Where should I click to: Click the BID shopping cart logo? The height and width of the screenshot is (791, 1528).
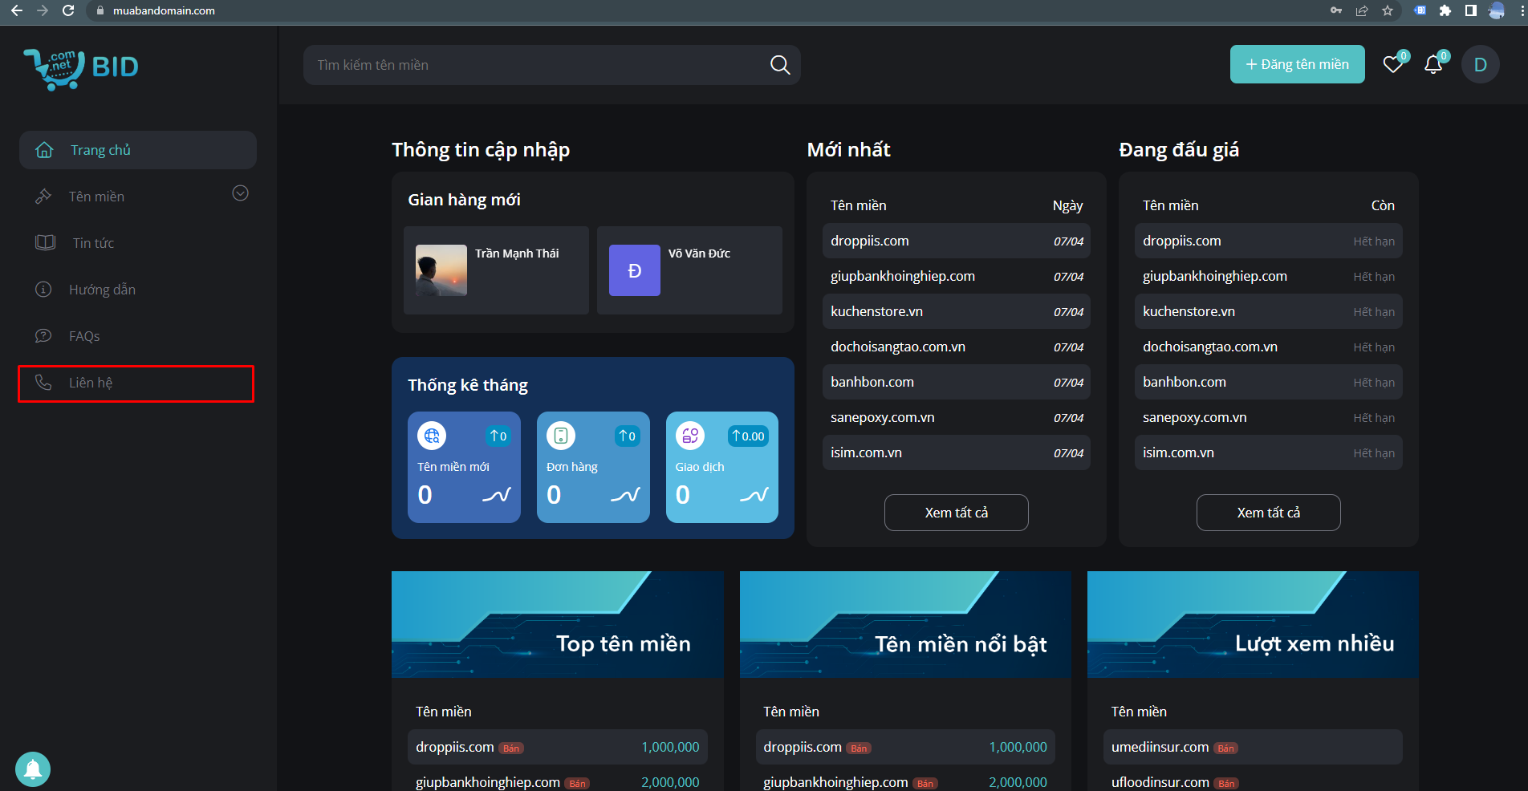pos(81,68)
